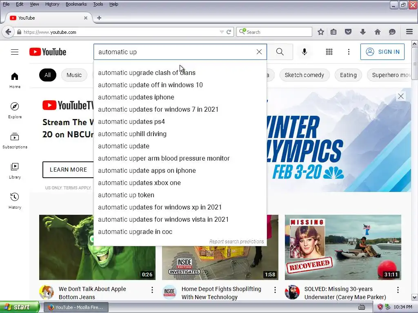The image size is (418, 313).
Task: Open a new browser tab
Action: click(x=99, y=18)
